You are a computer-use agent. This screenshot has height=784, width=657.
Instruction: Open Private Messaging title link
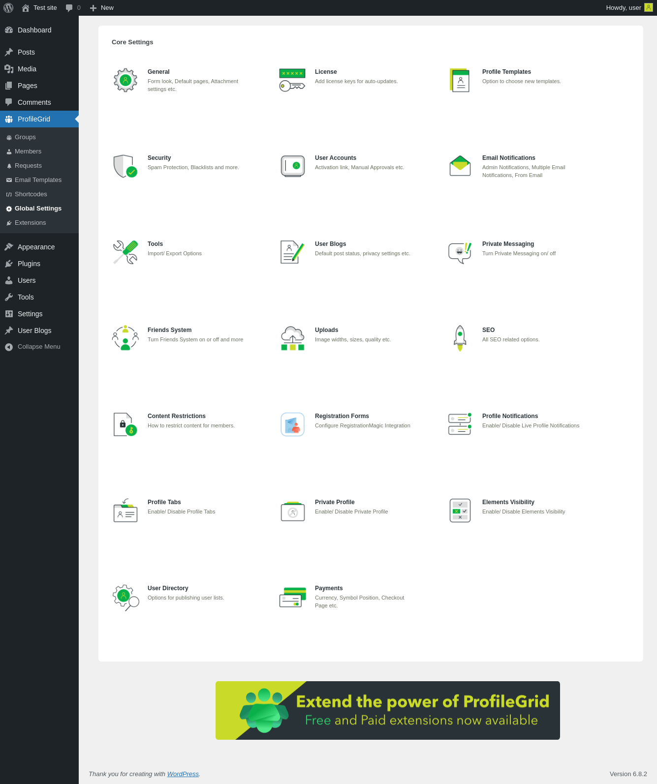(x=508, y=244)
